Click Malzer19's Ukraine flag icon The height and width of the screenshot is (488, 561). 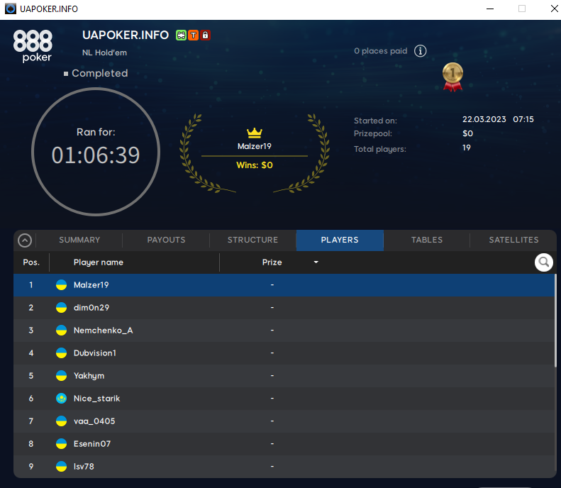61,285
